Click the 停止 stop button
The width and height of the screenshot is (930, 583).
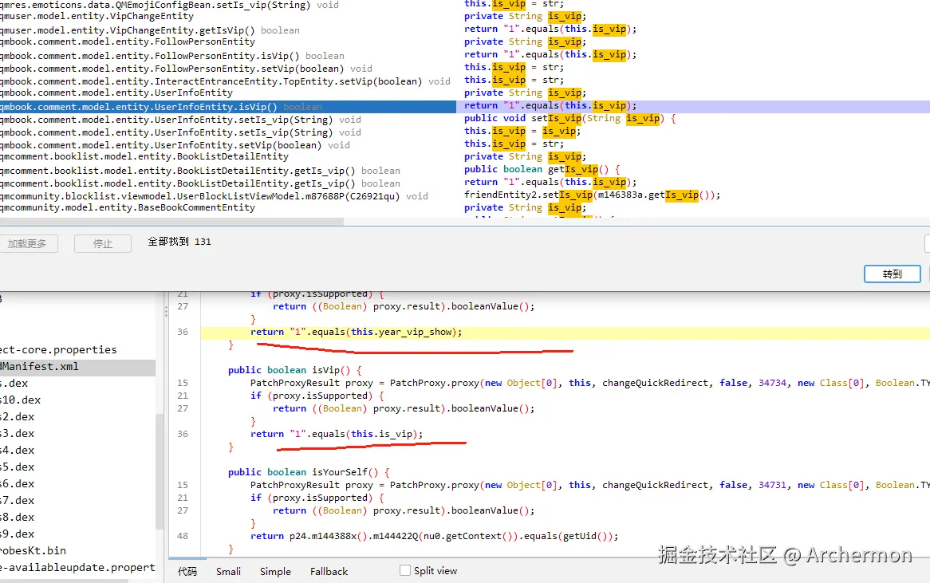pyautogui.click(x=103, y=244)
